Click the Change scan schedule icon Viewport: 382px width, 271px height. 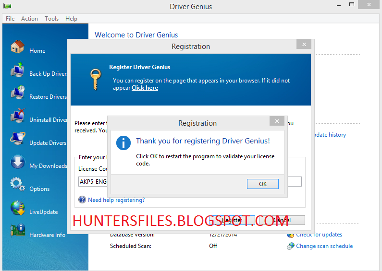(290, 246)
